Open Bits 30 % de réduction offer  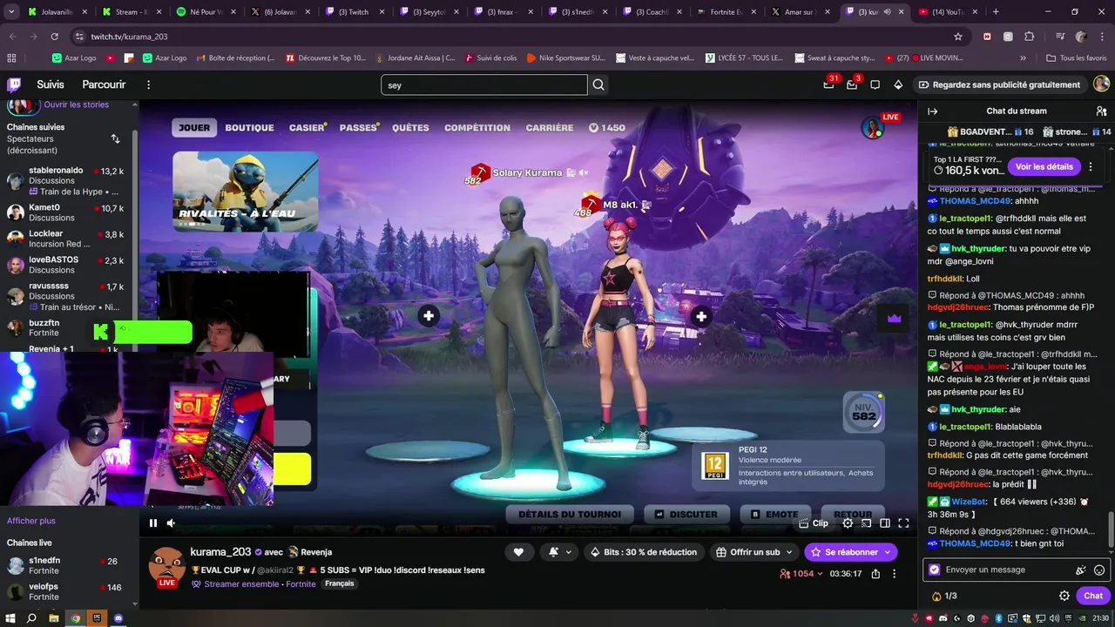(644, 552)
